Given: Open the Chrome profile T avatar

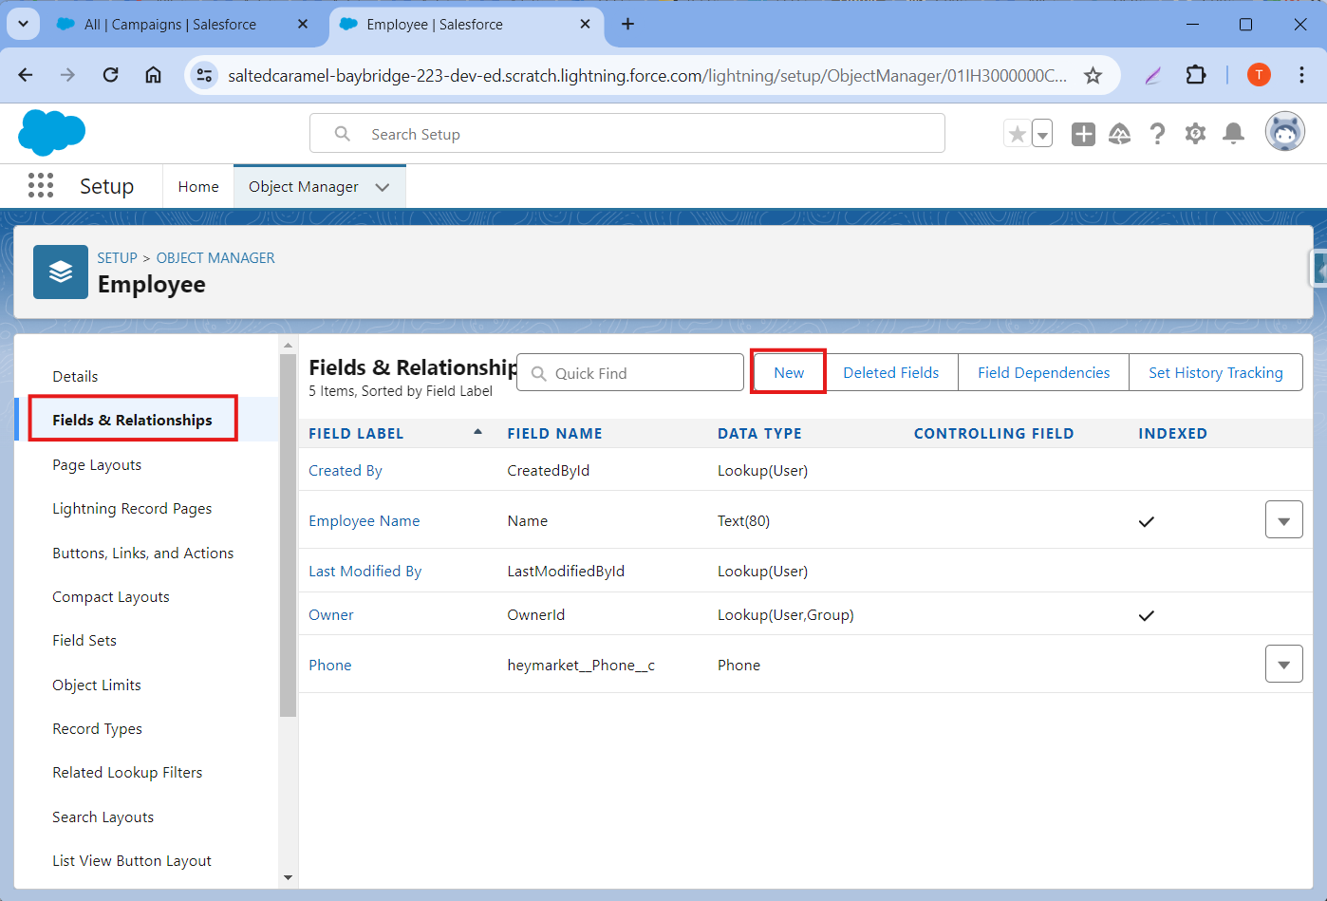Looking at the screenshot, I should (1259, 74).
